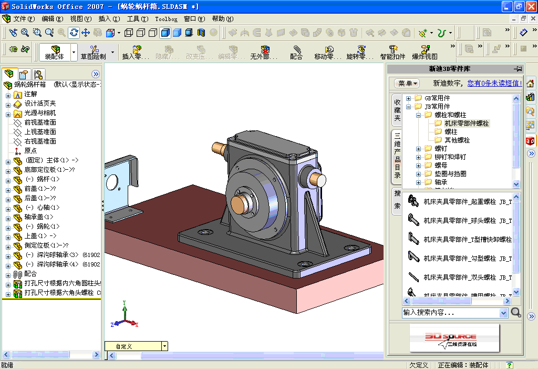The width and height of the screenshot is (538, 370).
Task: Click the search magnifier in the parts library
Action: coord(516,312)
